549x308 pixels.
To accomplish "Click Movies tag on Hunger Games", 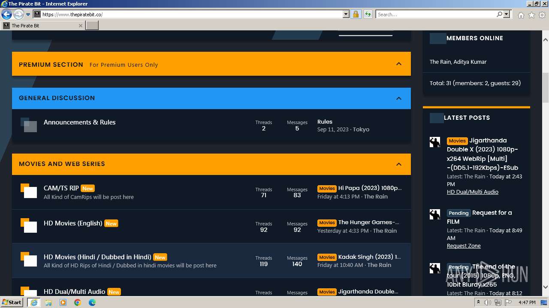I will (x=327, y=222).
